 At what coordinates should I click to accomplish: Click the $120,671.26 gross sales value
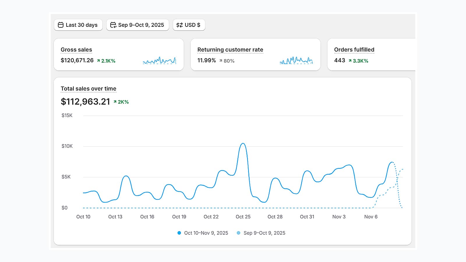click(x=77, y=60)
